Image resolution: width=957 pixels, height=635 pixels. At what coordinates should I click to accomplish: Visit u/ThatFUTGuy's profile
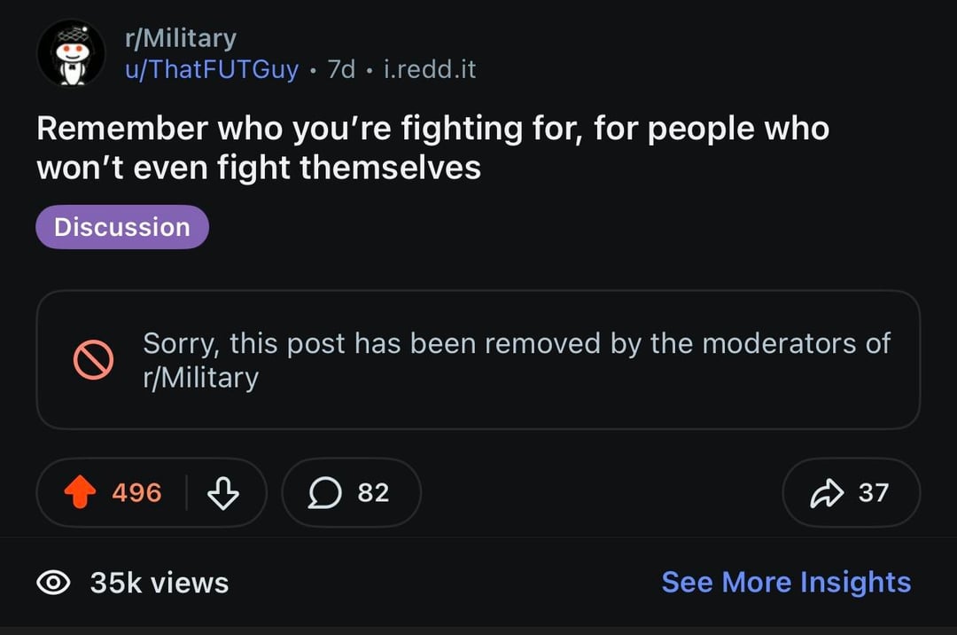pos(212,69)
